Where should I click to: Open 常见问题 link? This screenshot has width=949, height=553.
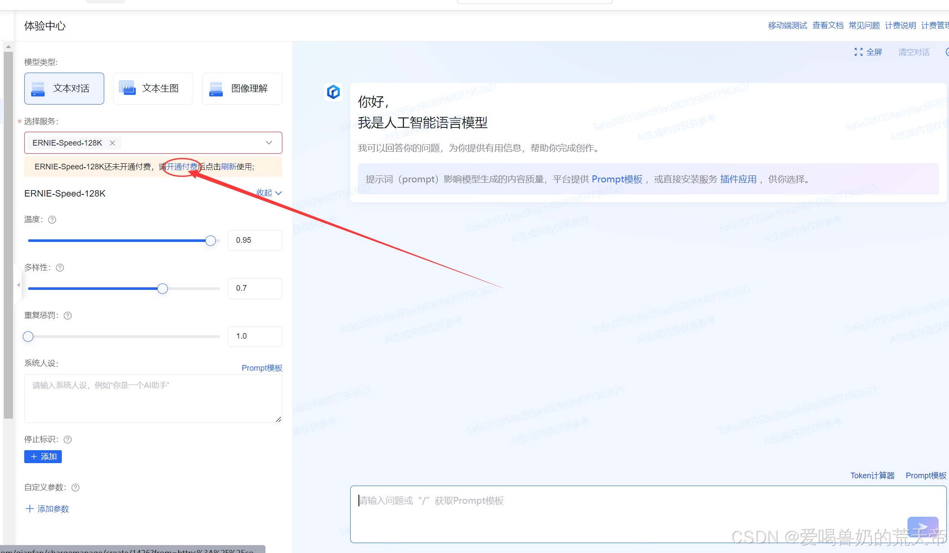pos(864,25)
